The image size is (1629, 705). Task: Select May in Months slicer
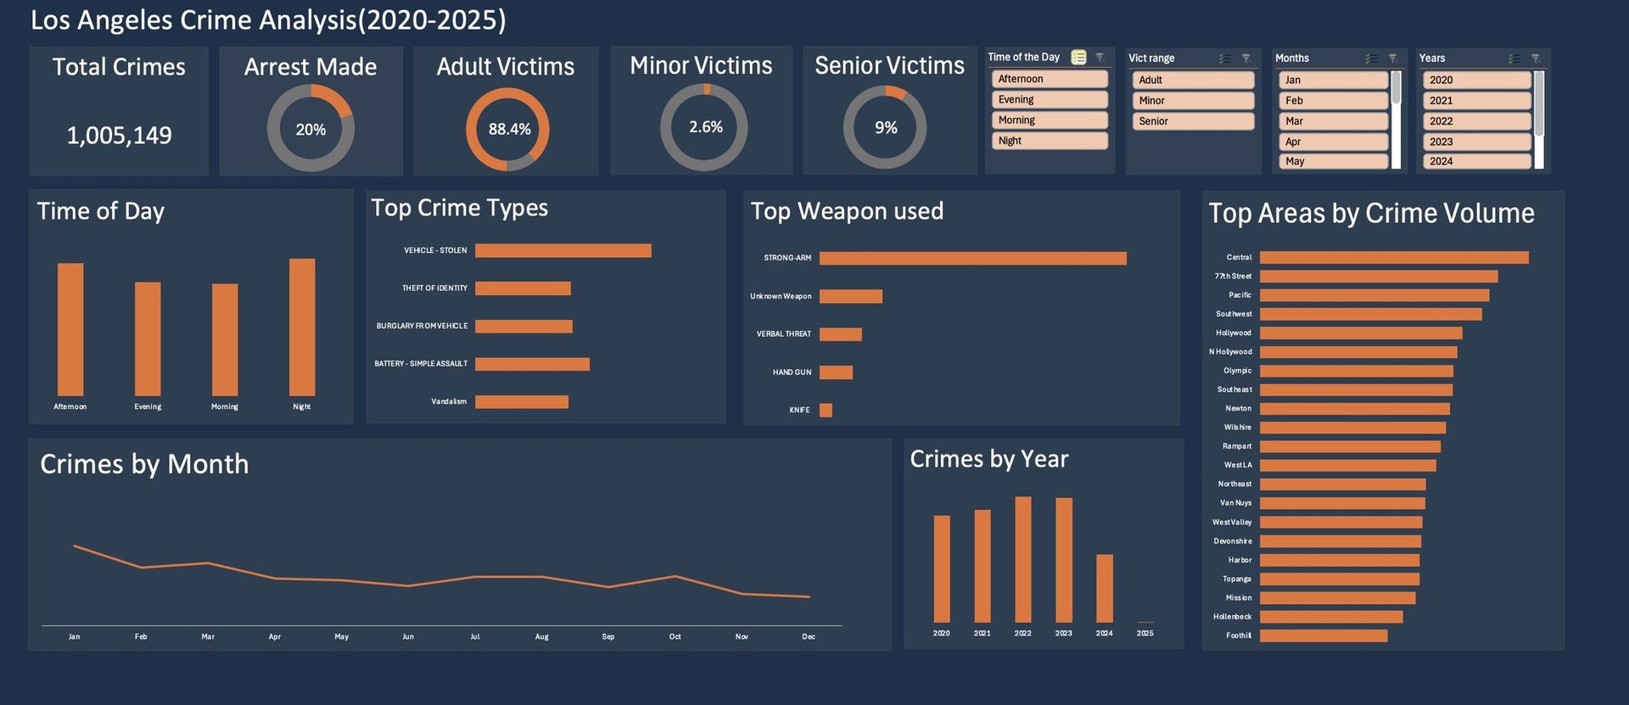[x=1333, y=161]
